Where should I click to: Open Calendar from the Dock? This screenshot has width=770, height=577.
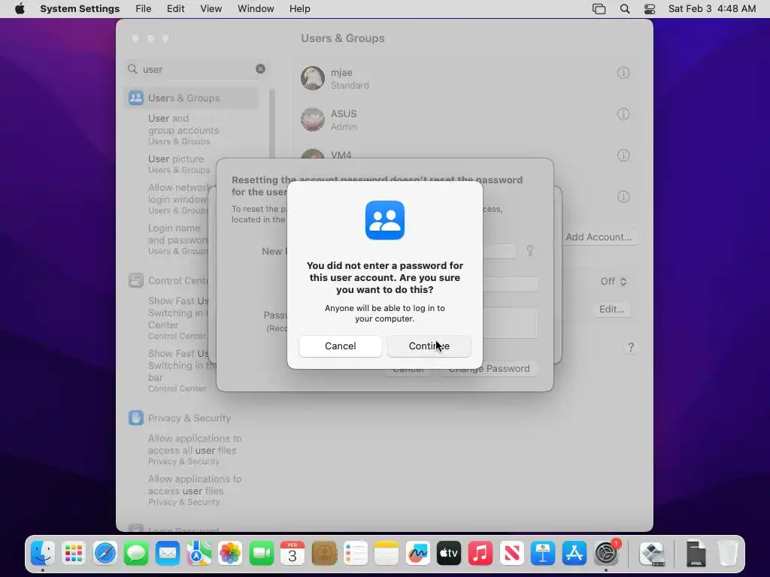293,554
